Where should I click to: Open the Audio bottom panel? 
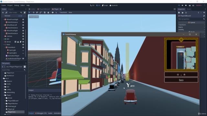[50, 113]
